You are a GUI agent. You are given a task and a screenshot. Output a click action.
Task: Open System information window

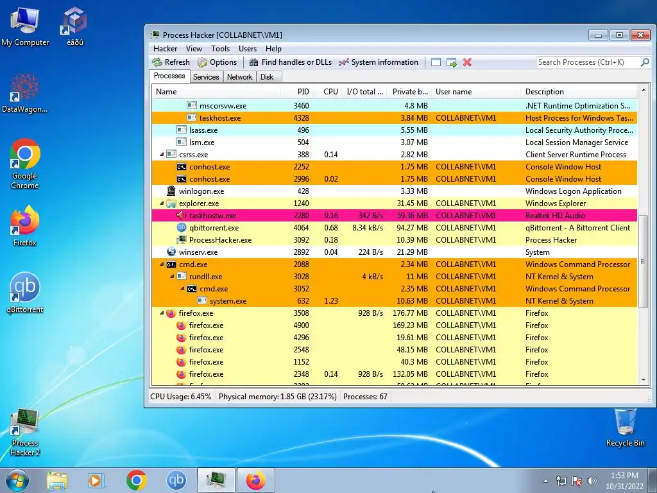[x=379, y=62]
